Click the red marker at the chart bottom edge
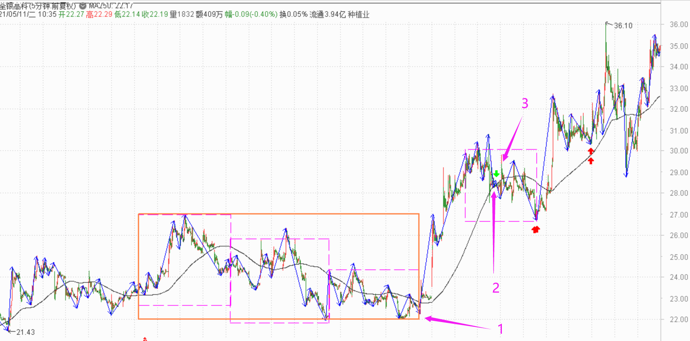 tap(145, 339)
